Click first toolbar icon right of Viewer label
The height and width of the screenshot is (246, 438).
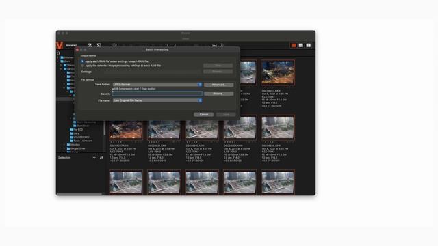coord(90,45)
